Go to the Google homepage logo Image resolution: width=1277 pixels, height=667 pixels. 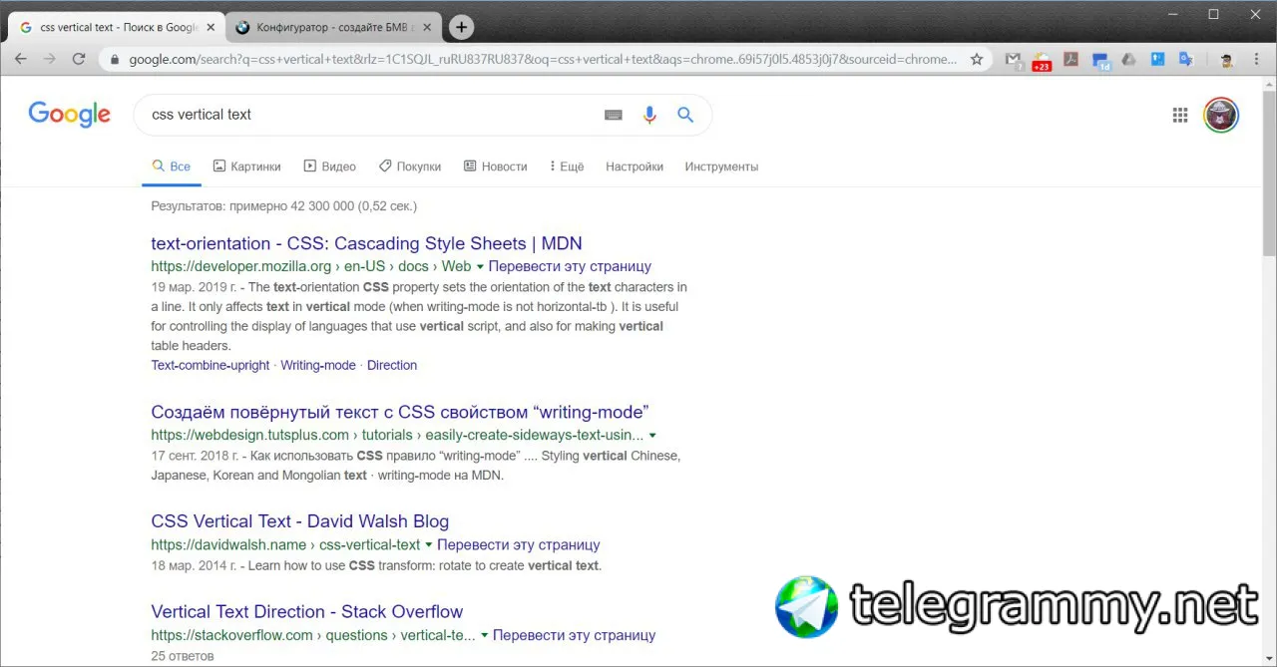(x=69, y=115)
